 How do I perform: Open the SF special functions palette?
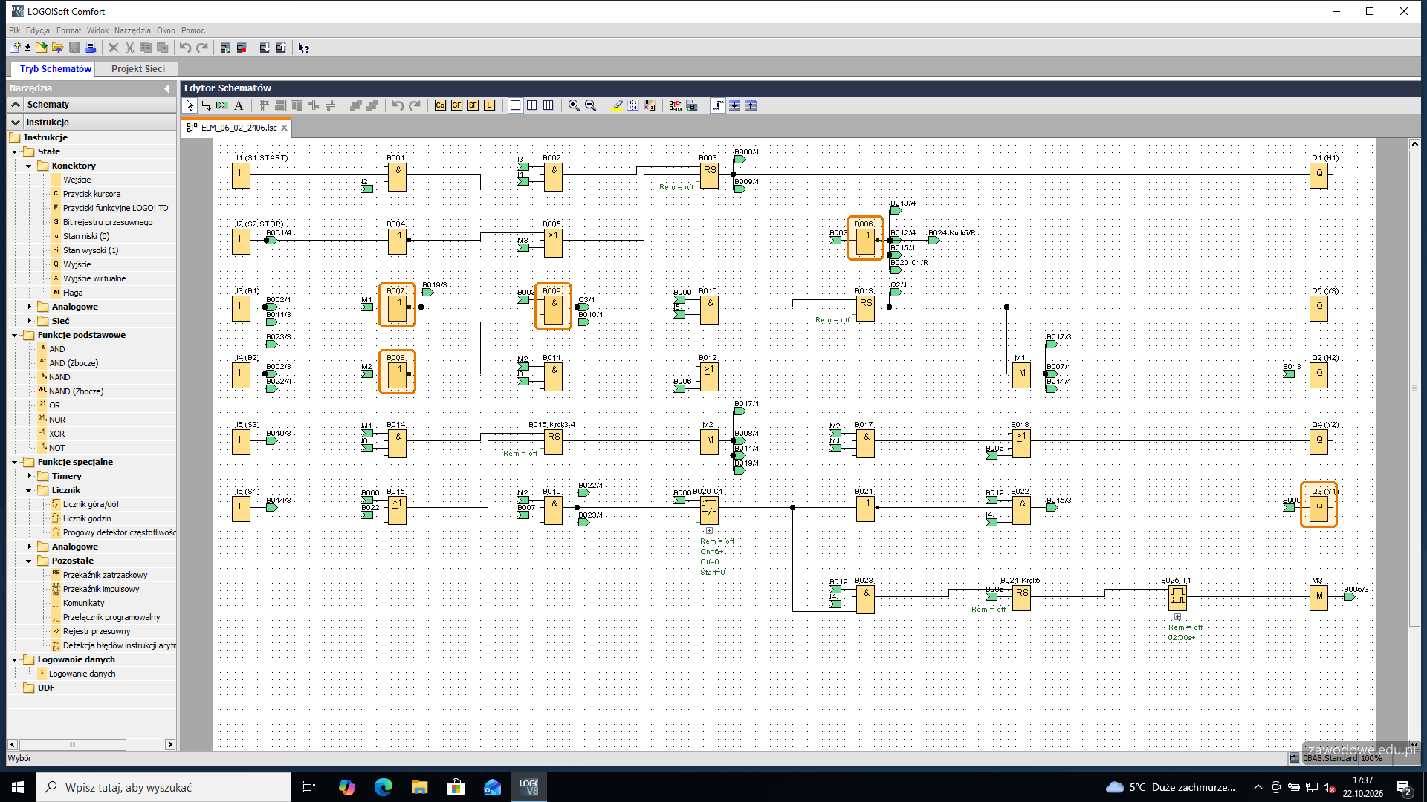point(473,105)
